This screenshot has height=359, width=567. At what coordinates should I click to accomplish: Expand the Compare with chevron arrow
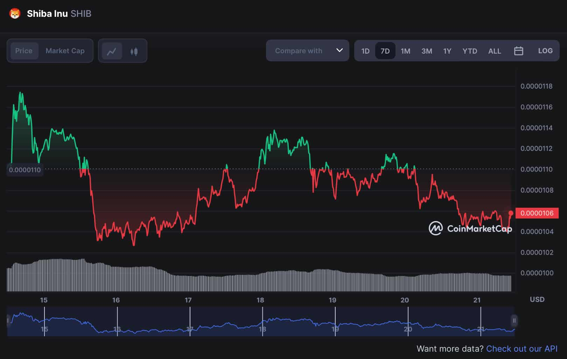coord(339,50)
